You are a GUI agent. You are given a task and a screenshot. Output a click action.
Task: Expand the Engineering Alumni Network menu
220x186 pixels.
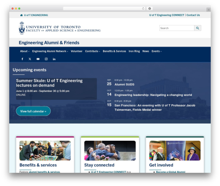point(50,51)
